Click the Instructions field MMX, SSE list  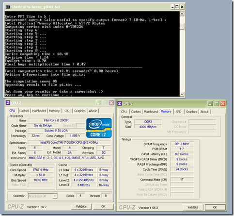tap(69, 158)
